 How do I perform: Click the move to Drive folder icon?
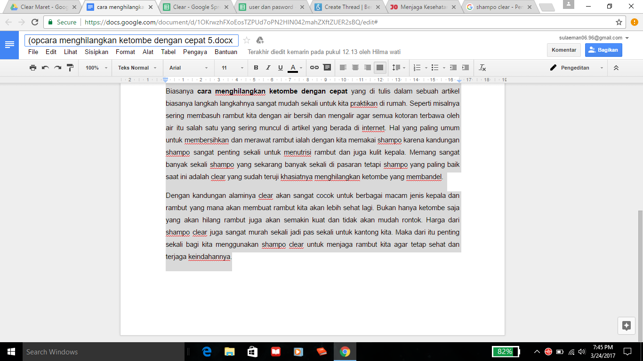pos(260,40)
